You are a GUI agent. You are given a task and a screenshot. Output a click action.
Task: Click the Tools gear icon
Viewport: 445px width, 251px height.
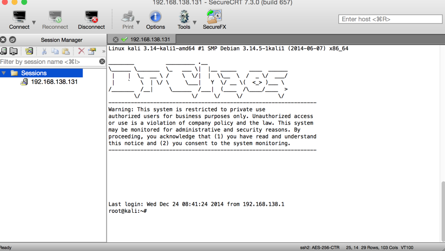click(x=183, y=17)
